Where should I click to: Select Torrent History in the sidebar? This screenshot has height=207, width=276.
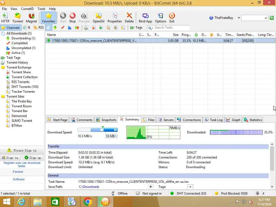[17, 63]
